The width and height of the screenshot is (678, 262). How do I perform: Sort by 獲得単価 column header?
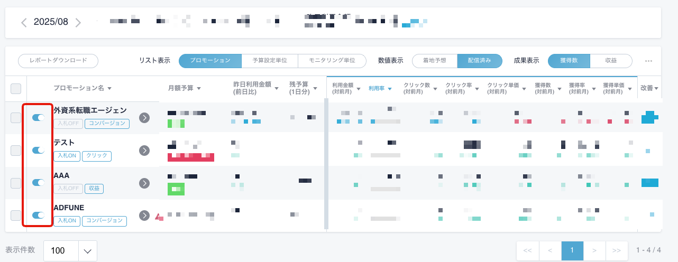618,88
